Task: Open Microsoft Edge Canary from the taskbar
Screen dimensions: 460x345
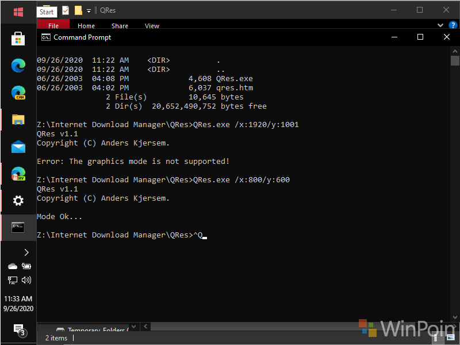Action: point(18,93)
